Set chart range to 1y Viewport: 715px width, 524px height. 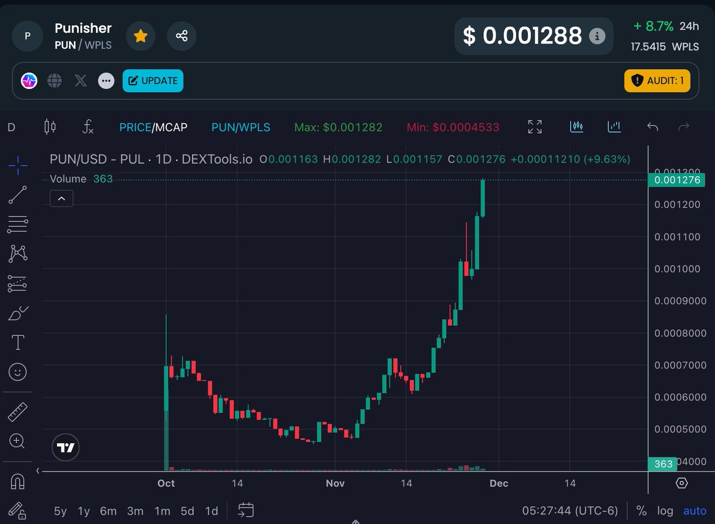coord(84,511)
